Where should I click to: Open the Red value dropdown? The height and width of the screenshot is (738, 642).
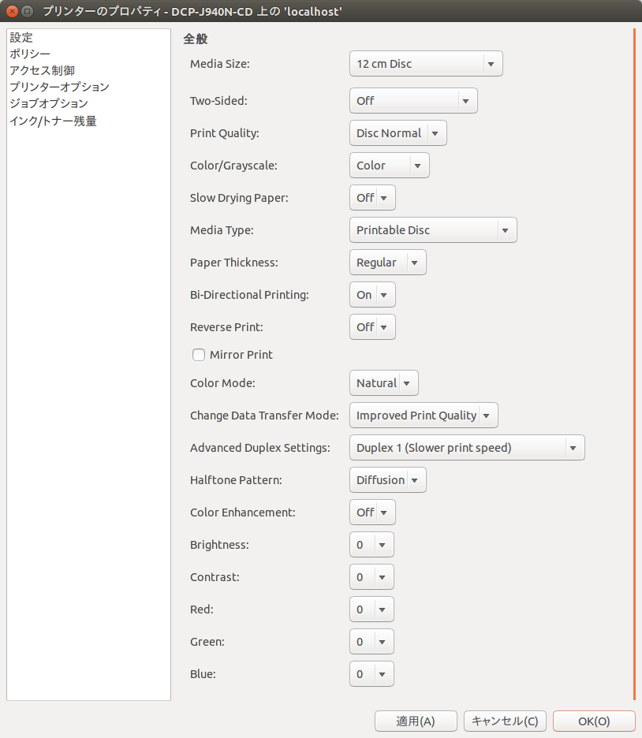tap(371, 609)
